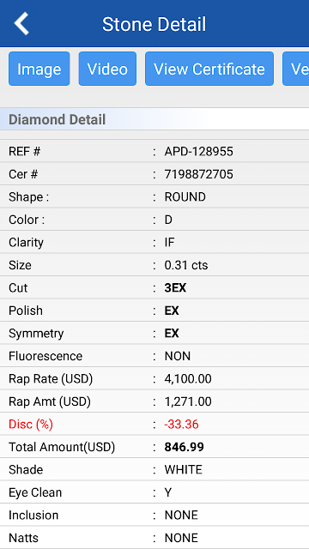The image size is (309, 549).
Task: Tap certificate number 7198872705
Action: 198,174
